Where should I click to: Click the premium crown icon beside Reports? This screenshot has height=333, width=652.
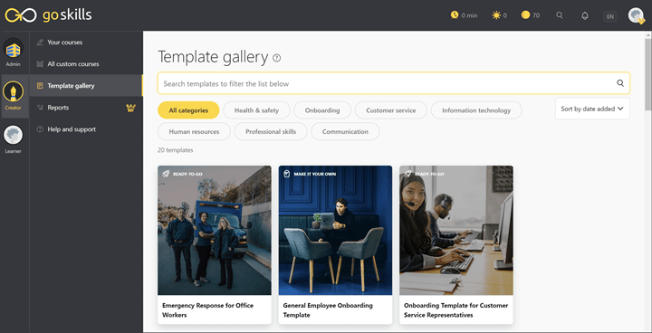click(x=131, y=108)
